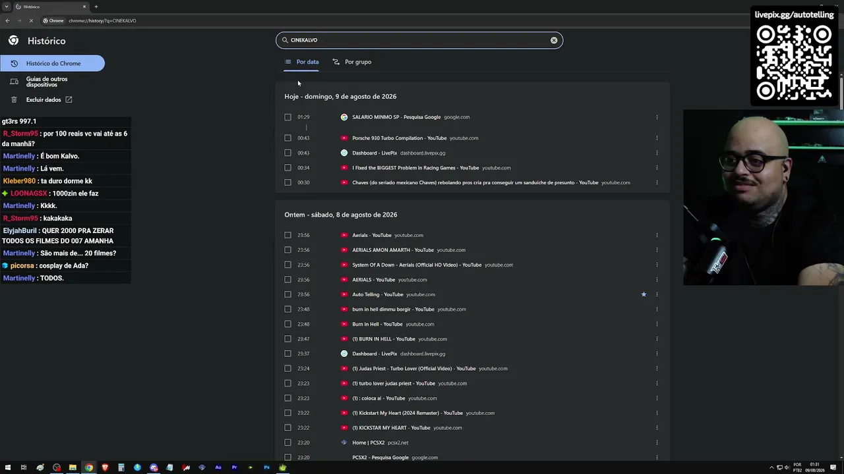The width and height of the screenshot is (844, 474).
Task: Tick the burn in hell dimmu borgir checkbox
Action: pos(287,309)
